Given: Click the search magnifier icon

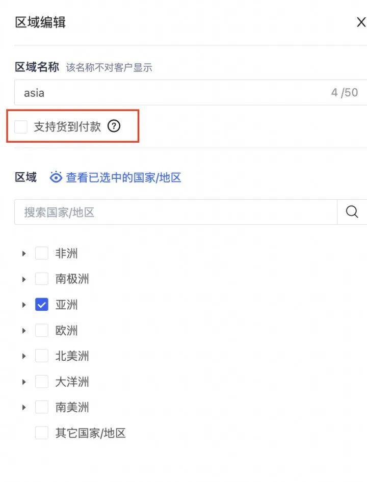Looking at the screenshot, I should coord(352,212).
